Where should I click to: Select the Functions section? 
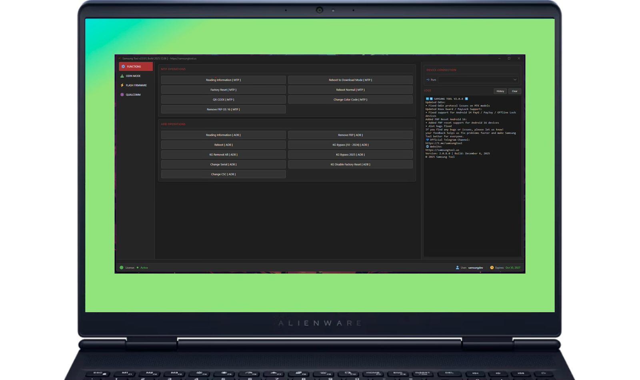136,67
